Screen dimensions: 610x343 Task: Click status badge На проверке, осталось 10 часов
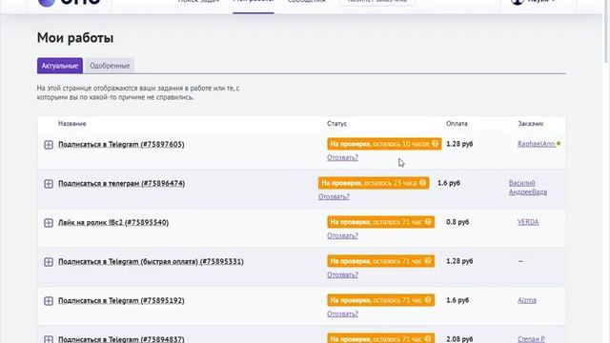click(x=384, y=144)
